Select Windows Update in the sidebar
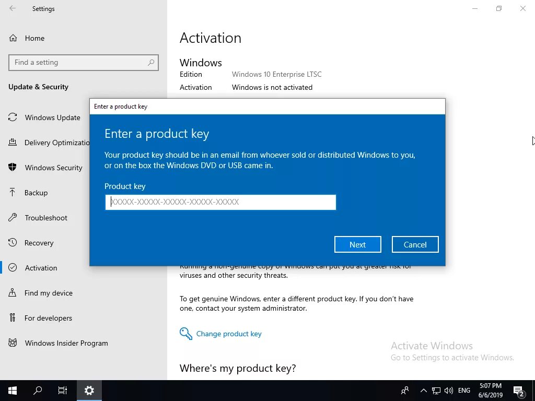Screen dimensions: 535x401 coord(53,117)
